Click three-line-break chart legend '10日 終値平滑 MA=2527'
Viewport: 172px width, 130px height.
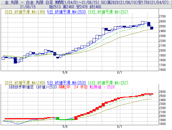108,83
